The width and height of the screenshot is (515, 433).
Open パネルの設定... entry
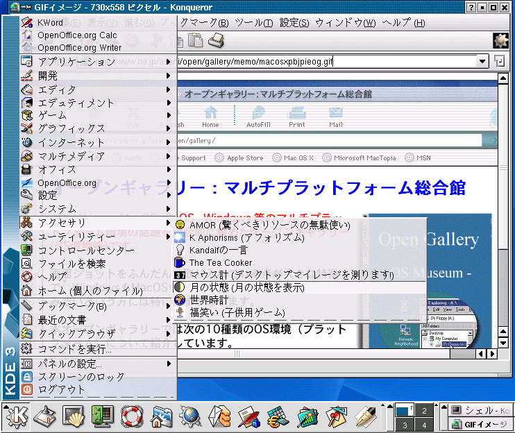click(98, 364)
